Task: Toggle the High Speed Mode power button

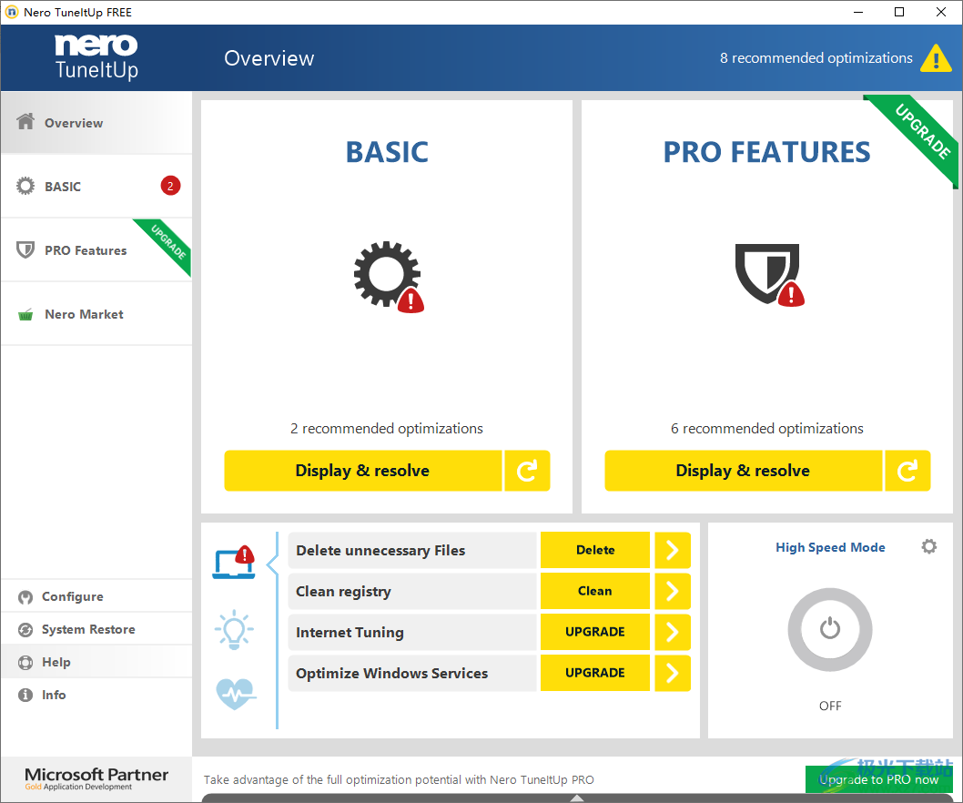Action: coord(830,629)
